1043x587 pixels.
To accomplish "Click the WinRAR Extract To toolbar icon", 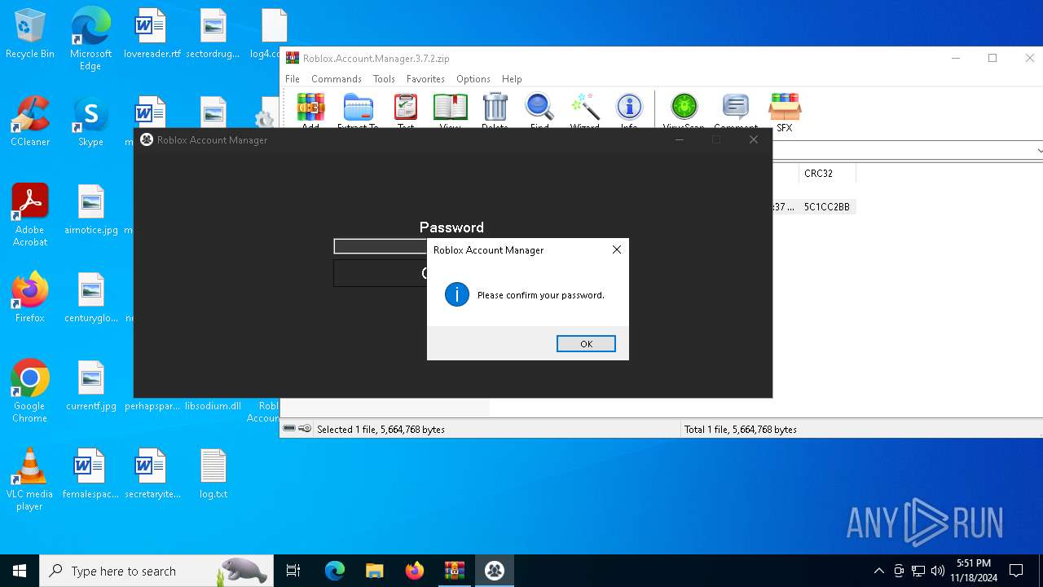I will 358,111.
